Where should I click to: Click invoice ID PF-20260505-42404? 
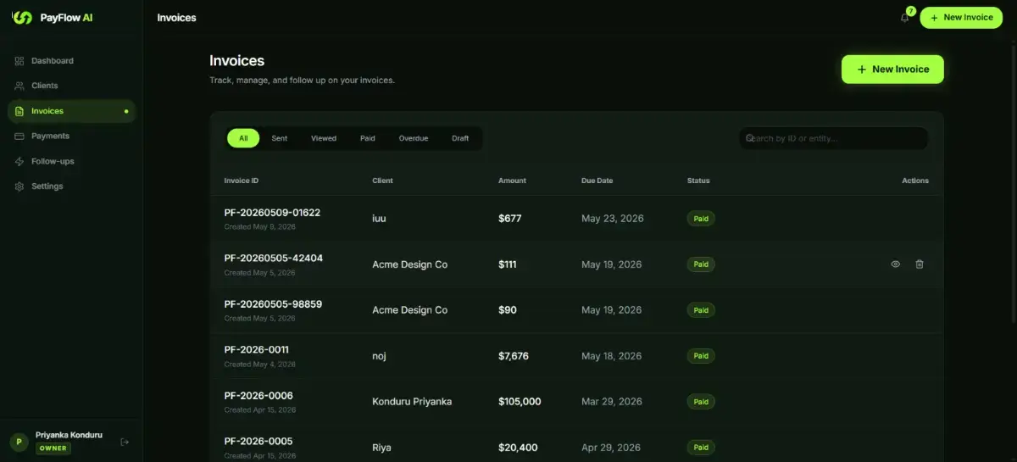click(273, 259)
